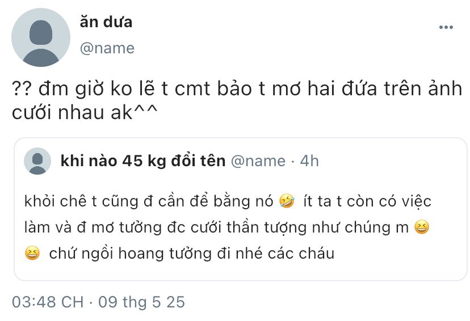The image size is (470, 321).
Task: Click the text 'cưới nhau ak^^'
Action: click(x=85, y=113)
